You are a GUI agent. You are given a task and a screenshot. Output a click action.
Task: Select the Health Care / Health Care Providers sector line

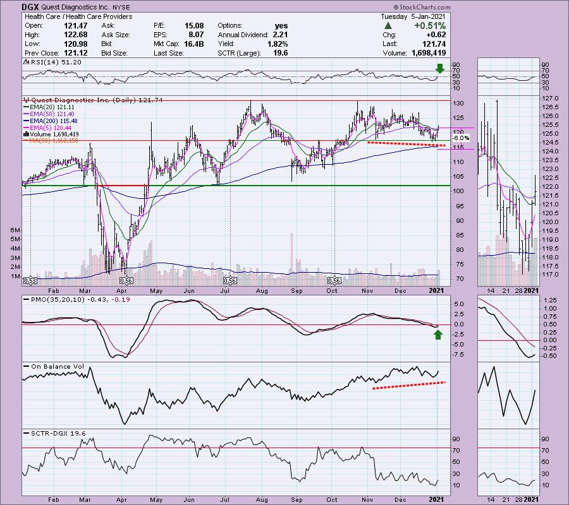(78, 16)
